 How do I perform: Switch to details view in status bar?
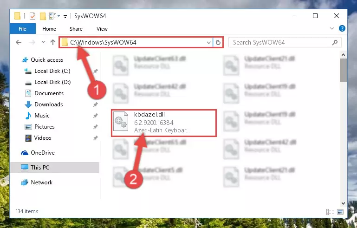[330, 212]
